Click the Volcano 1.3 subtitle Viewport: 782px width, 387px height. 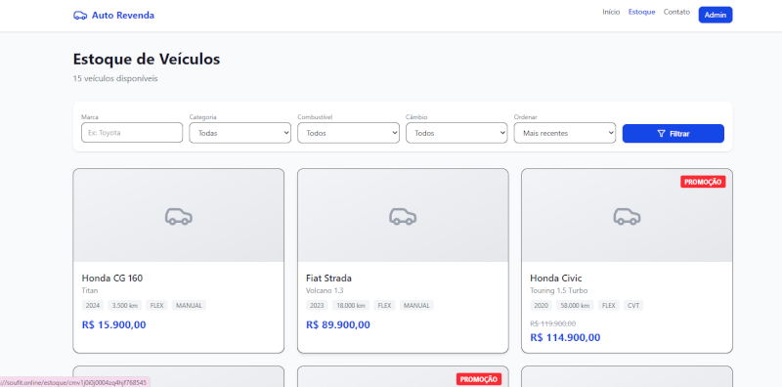(x=325, y=290)
